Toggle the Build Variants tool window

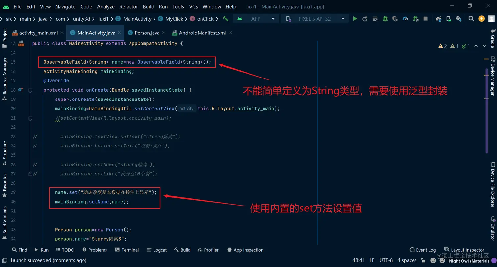tap(5, 223)
